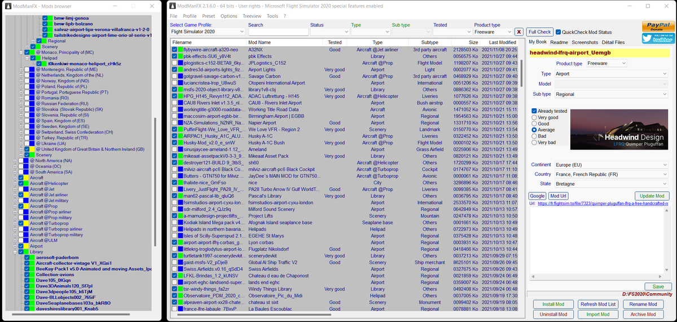Sort list by Last Modified column header
The height and width of the screenshot is (322, 677).
pos(502,42)
